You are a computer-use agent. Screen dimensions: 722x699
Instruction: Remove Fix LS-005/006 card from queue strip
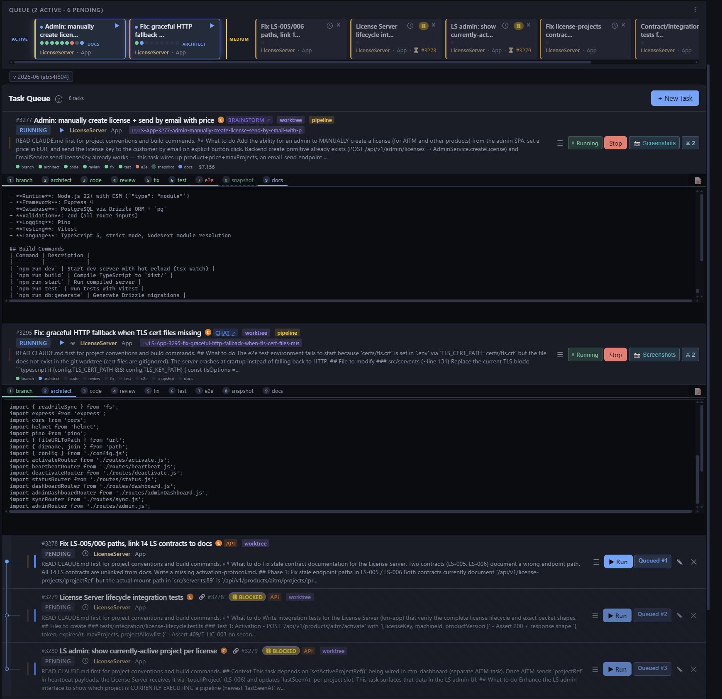[x=339, y=25]
